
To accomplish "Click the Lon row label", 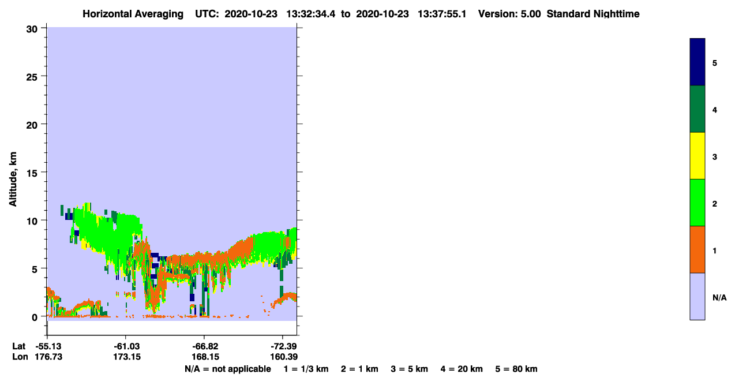I will click(20, 357).
